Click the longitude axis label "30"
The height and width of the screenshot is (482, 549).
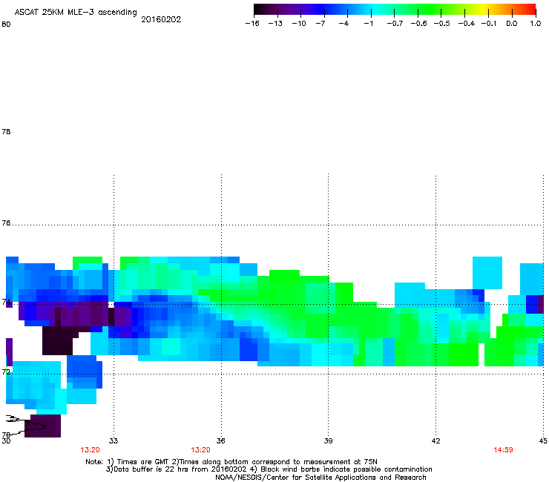tap(6, 441)
